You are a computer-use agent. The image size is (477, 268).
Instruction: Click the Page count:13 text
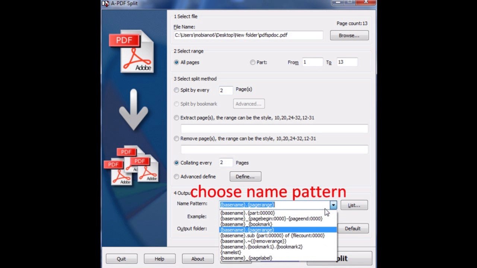[352, 23]
